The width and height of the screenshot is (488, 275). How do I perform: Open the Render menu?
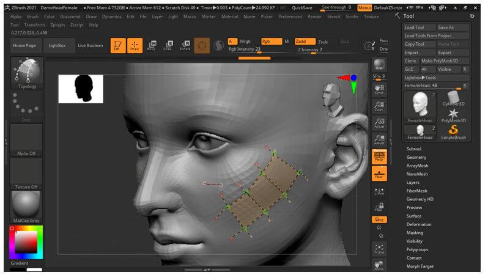click(x=315, y=16)
